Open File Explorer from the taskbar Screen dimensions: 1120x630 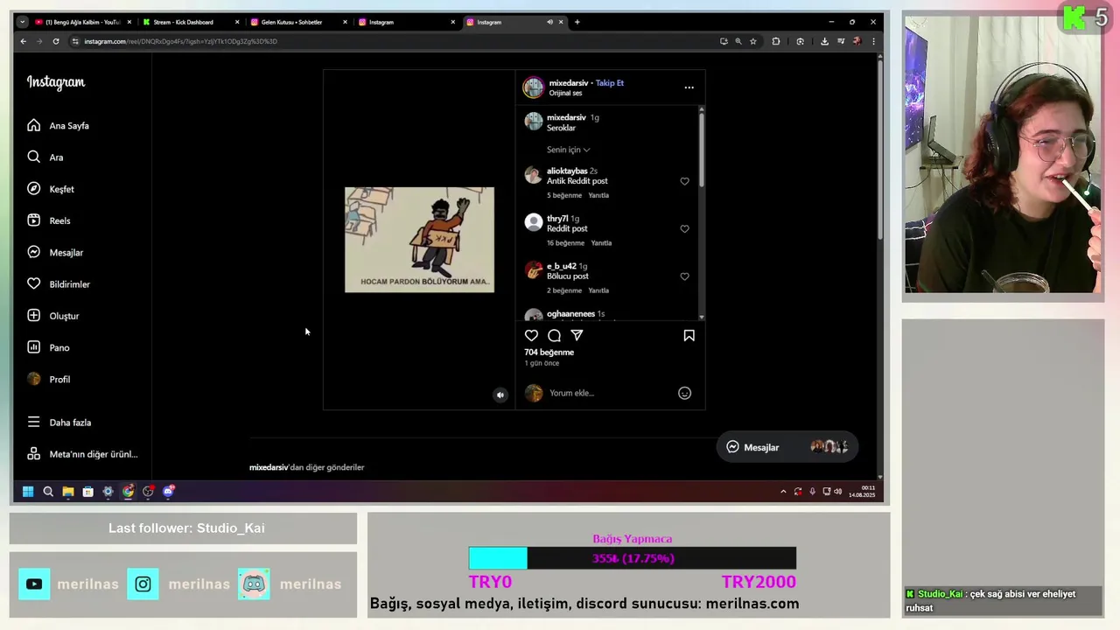(x=68, y=492)
